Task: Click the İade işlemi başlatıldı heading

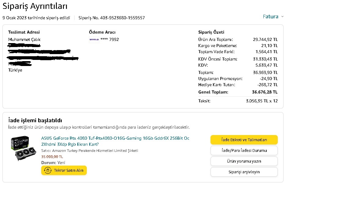Action: [35, 120]
